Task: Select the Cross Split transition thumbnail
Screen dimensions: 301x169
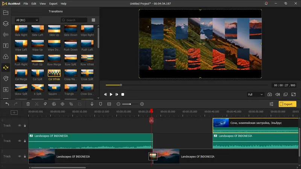Action: tap(87, 73)
